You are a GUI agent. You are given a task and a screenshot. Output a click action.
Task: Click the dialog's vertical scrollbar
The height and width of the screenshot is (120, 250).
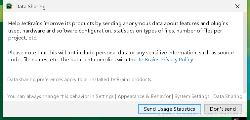245,53
